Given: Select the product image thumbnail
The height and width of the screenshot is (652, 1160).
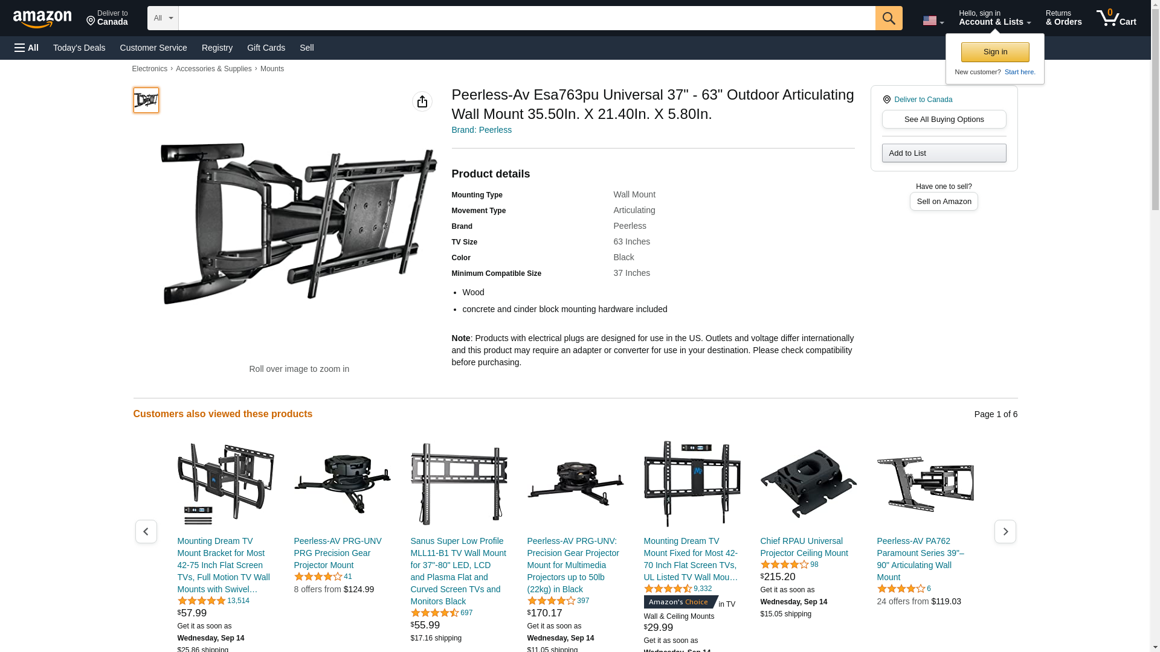Looking at the screenshot, I should (146, 100).
